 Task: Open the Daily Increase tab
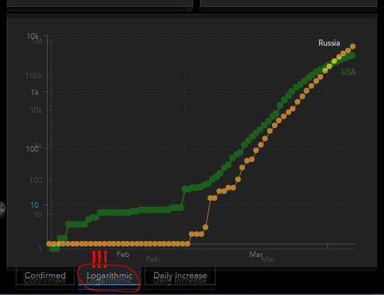(180, 276)
